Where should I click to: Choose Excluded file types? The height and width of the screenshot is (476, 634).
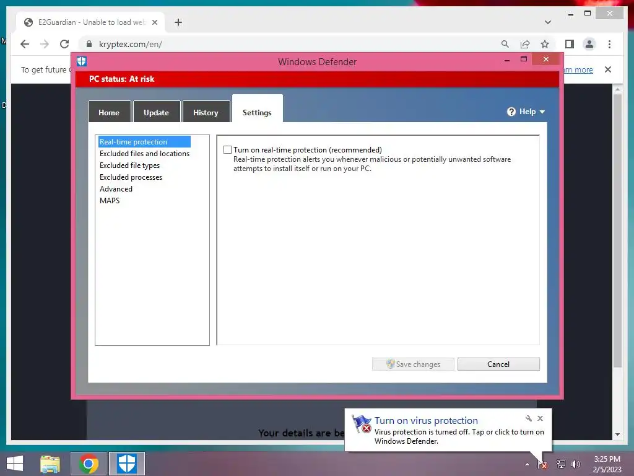tap(130, 165)
